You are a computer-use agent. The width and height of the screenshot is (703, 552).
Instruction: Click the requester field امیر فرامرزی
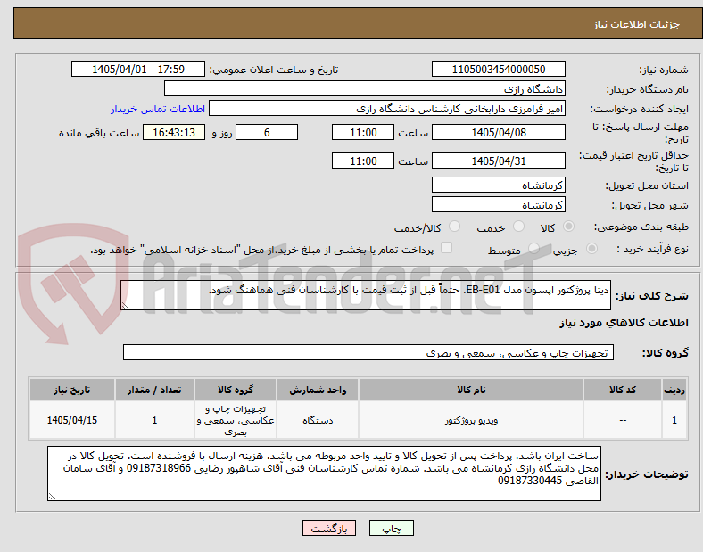[x=387, y=109]
